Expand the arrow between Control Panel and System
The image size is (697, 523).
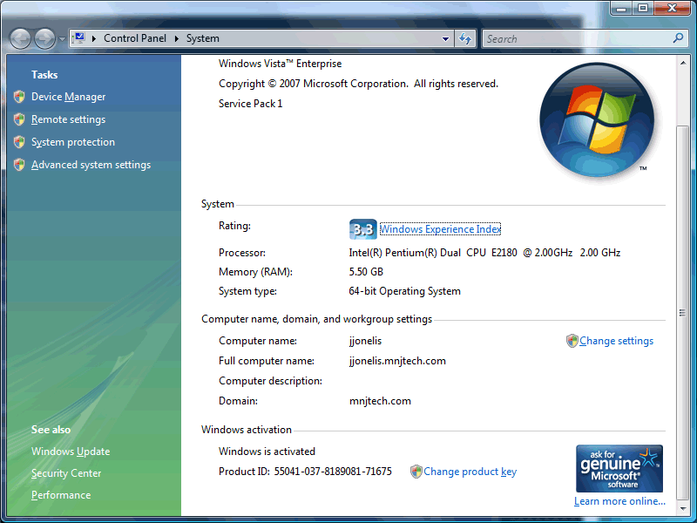click(x=177, y=38)
